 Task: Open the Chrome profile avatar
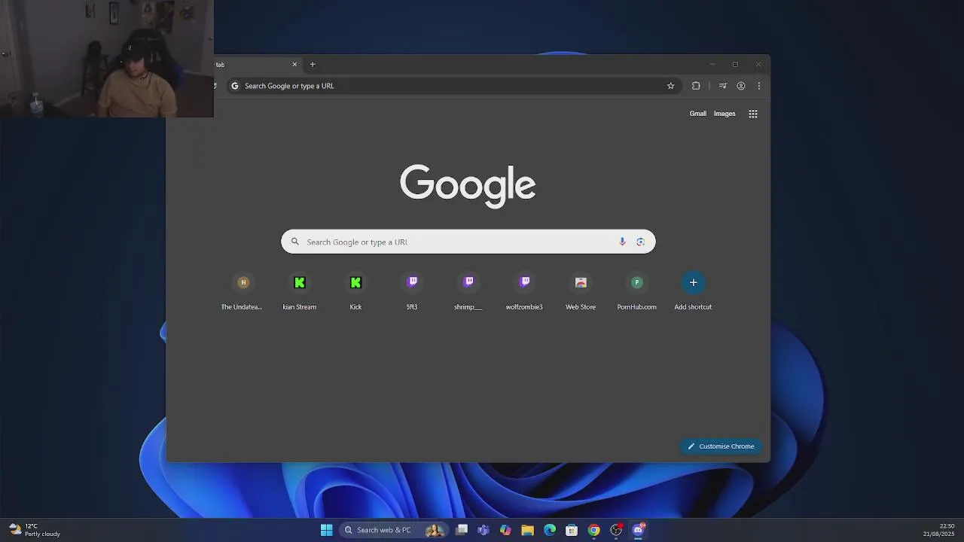click(741, 86)
